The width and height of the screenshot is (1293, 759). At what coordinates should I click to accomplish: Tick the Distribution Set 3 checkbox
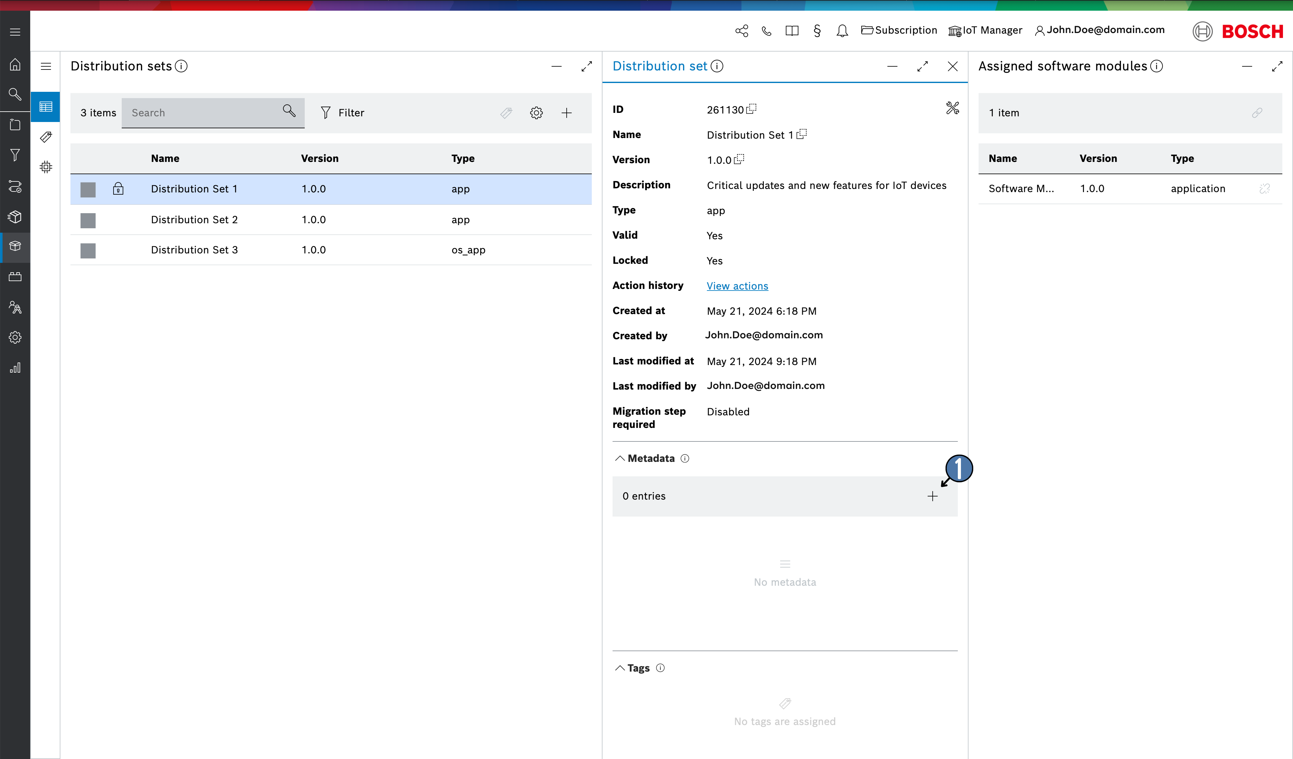88,251
